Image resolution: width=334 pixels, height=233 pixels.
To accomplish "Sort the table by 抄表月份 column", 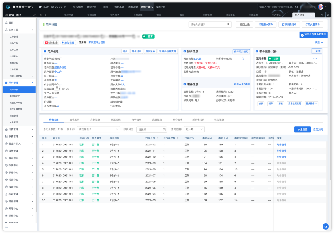I will pyautogui.click(x=157, y=138).
